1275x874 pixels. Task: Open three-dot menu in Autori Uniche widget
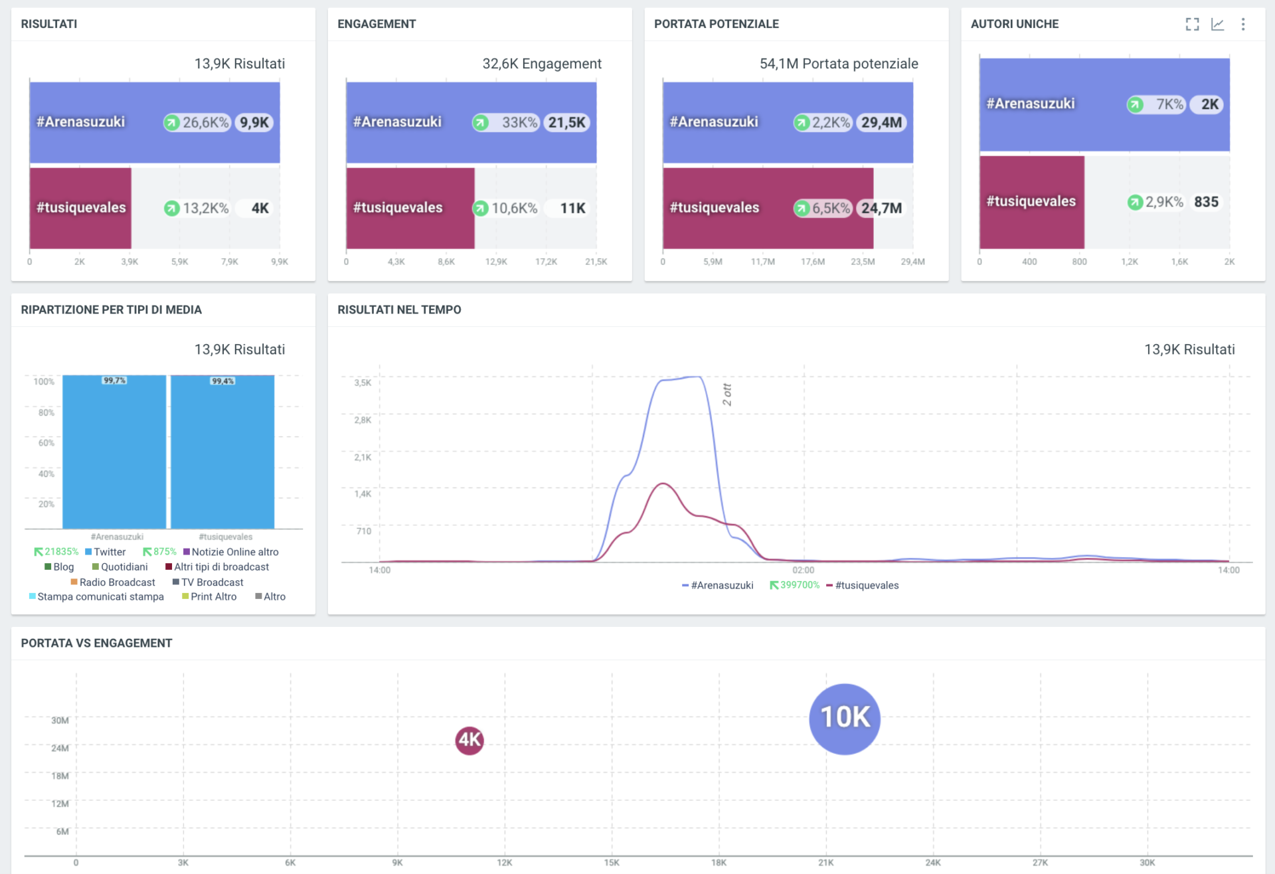click(1243, 25)
